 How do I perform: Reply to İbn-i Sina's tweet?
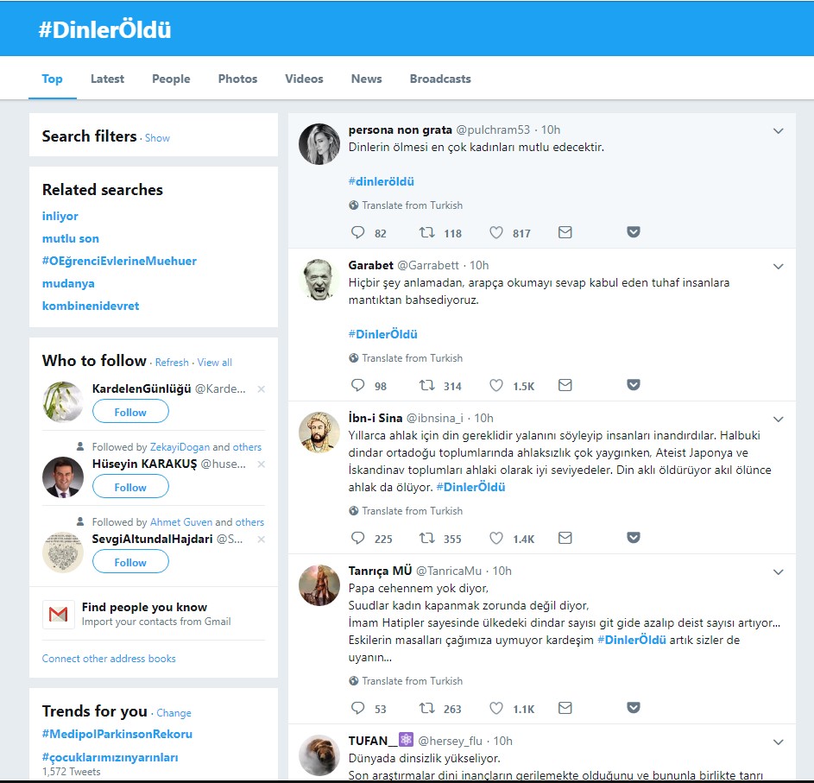pyautogui.click(x=357, y=538)
